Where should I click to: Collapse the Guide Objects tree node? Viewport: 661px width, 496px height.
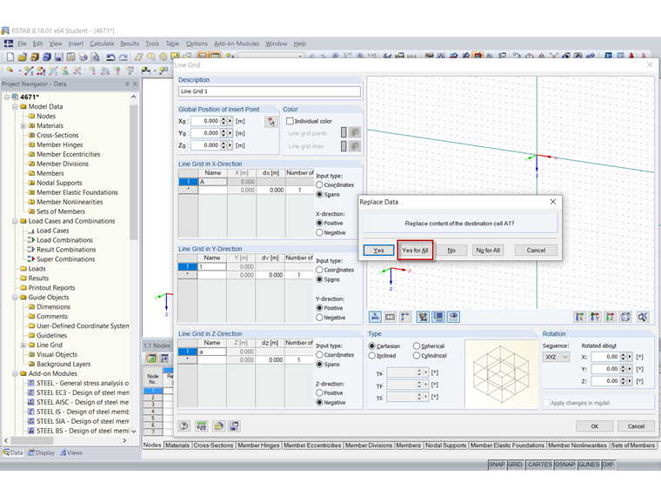click(x=15, y=298)
